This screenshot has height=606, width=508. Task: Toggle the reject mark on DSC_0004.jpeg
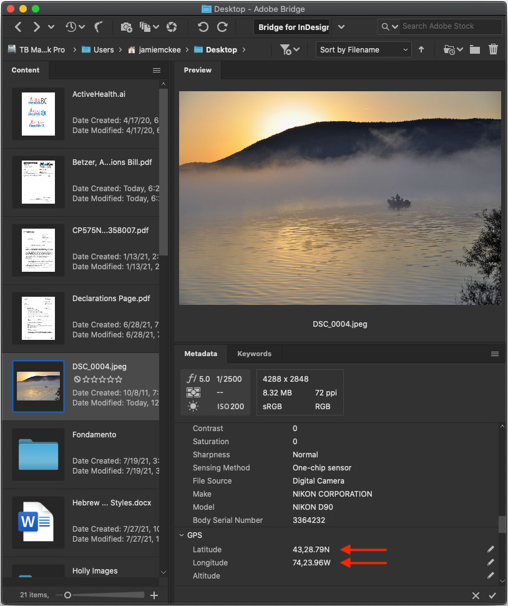click(77, 379)
